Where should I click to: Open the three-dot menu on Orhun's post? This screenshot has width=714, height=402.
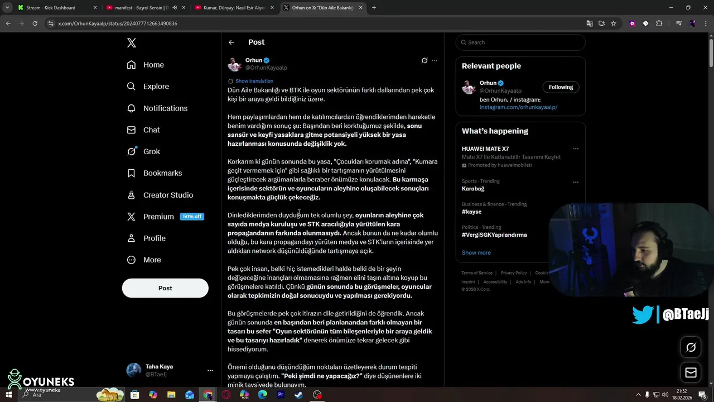coord(435,60)
